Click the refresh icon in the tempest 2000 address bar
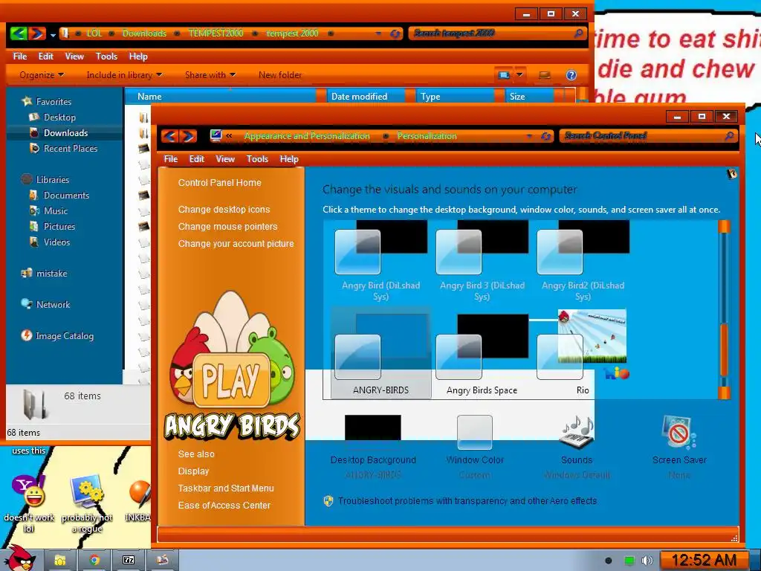761x571 pixels. tap(395, 33)
